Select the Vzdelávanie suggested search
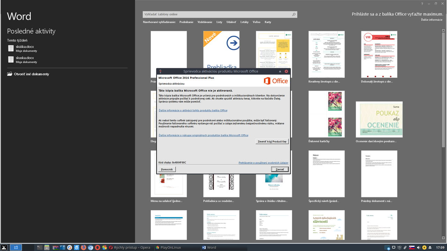This screenshot has height=251, width=447. click(205, 22)
